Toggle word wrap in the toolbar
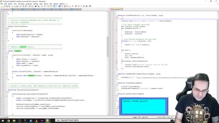This screenshot has height=123, width=219. 54,6
